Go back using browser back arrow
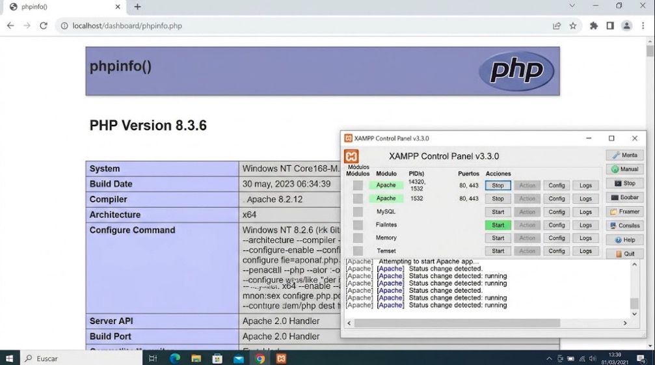 click(10, 25)
